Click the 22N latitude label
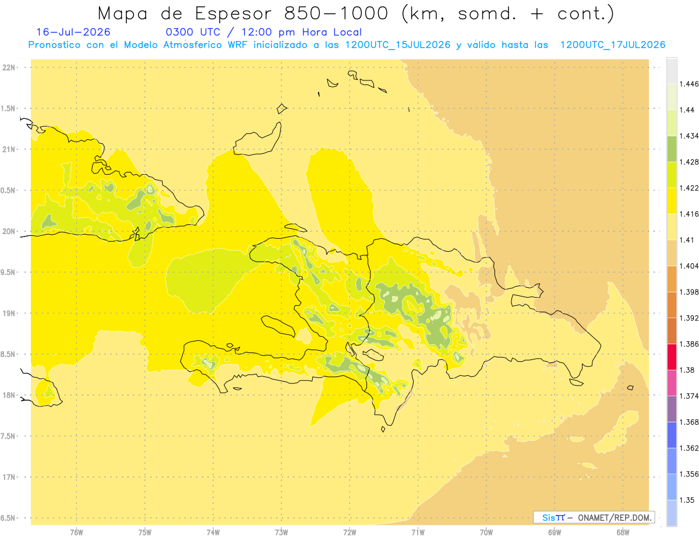 tap(9, 68)
